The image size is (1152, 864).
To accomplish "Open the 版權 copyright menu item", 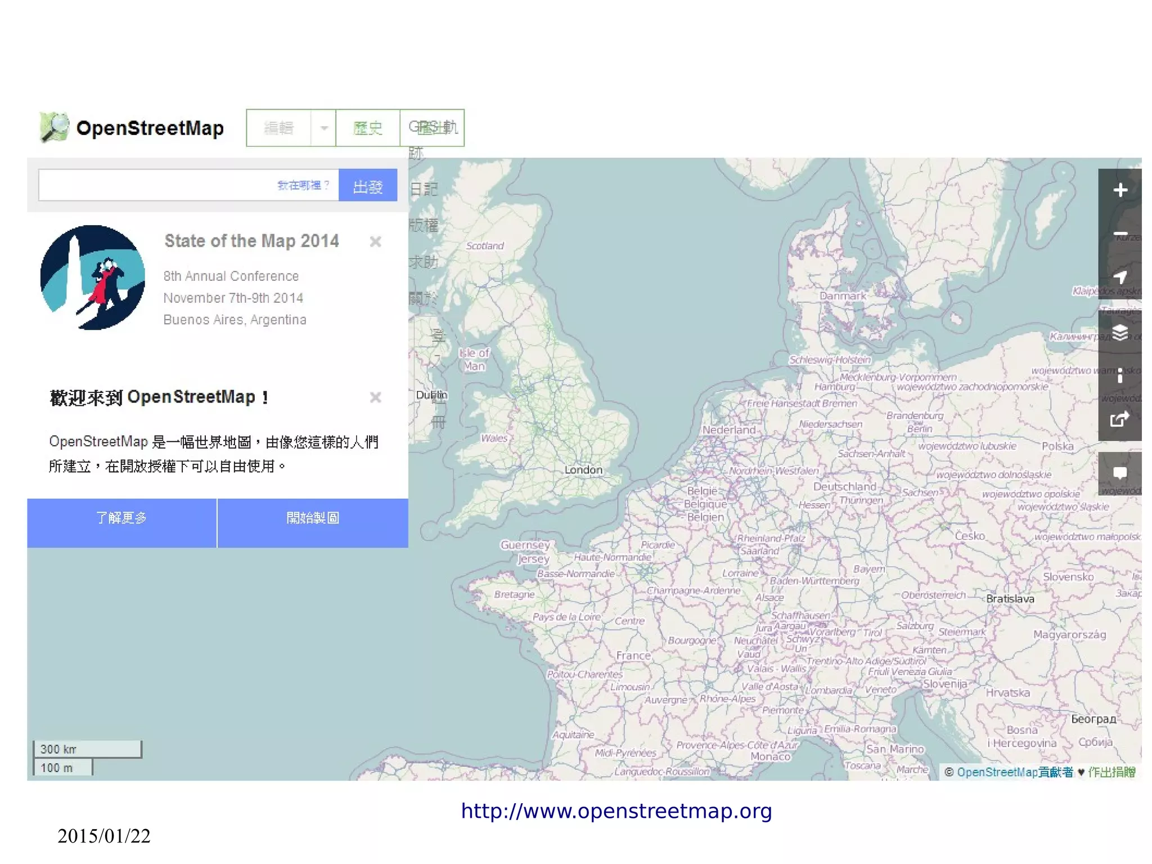I will (x=424, y=225).
